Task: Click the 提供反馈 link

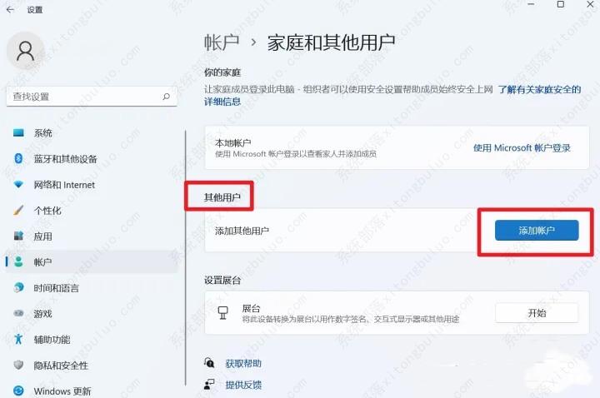Action: 243,385
